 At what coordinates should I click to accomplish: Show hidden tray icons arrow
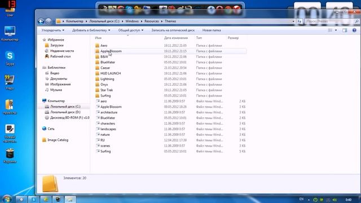click(x=309, y=200)
